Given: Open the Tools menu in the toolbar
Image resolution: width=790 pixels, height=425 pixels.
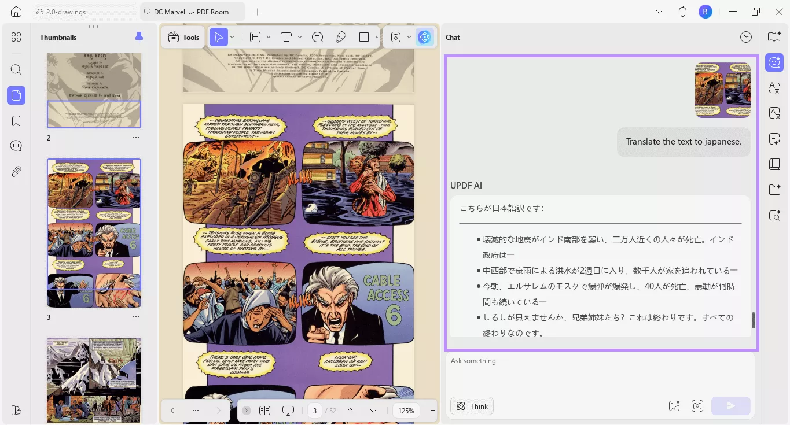Looking at the screenshot, I should click(183, 36).
